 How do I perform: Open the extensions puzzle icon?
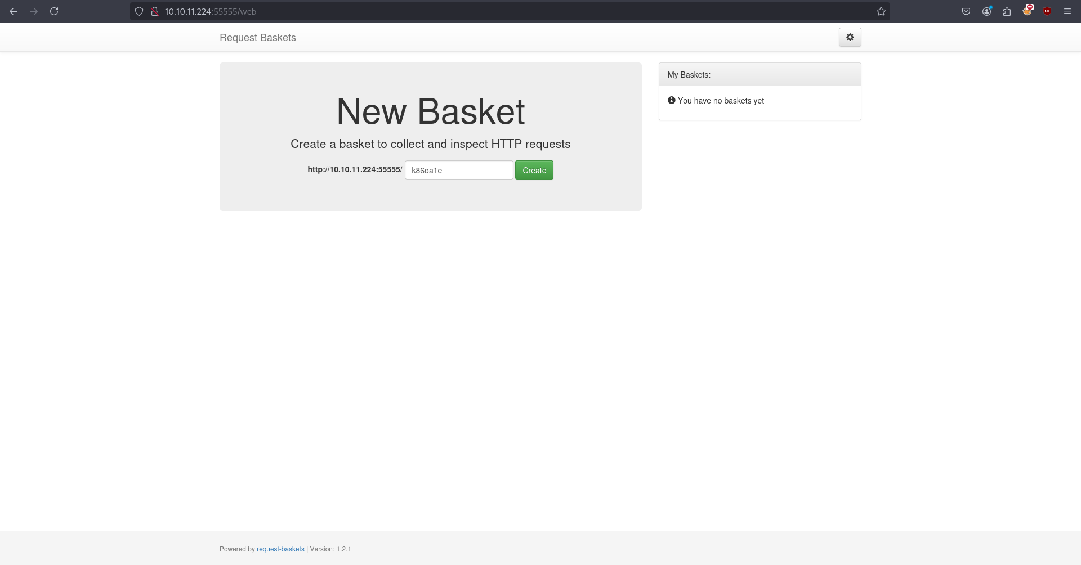click(x=1007, y=11)
